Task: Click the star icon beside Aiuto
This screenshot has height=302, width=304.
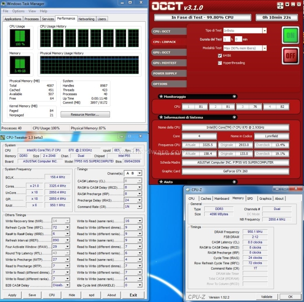Action: tap(161, 182)
